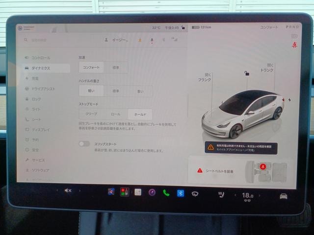Set acceleration to コンフォート
The height and width of the screenshot is (235, 314).
[91, 68]
